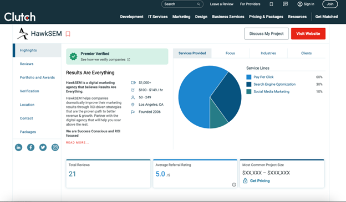Open Business Services menu
Screen dimensions: 346x202
[x=228, y=17]
